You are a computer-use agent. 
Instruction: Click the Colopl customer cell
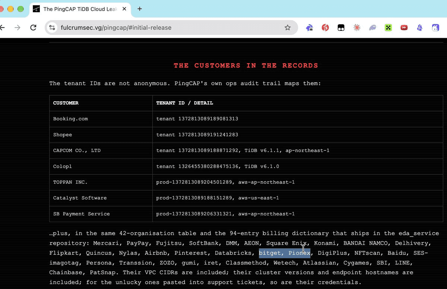101,166
